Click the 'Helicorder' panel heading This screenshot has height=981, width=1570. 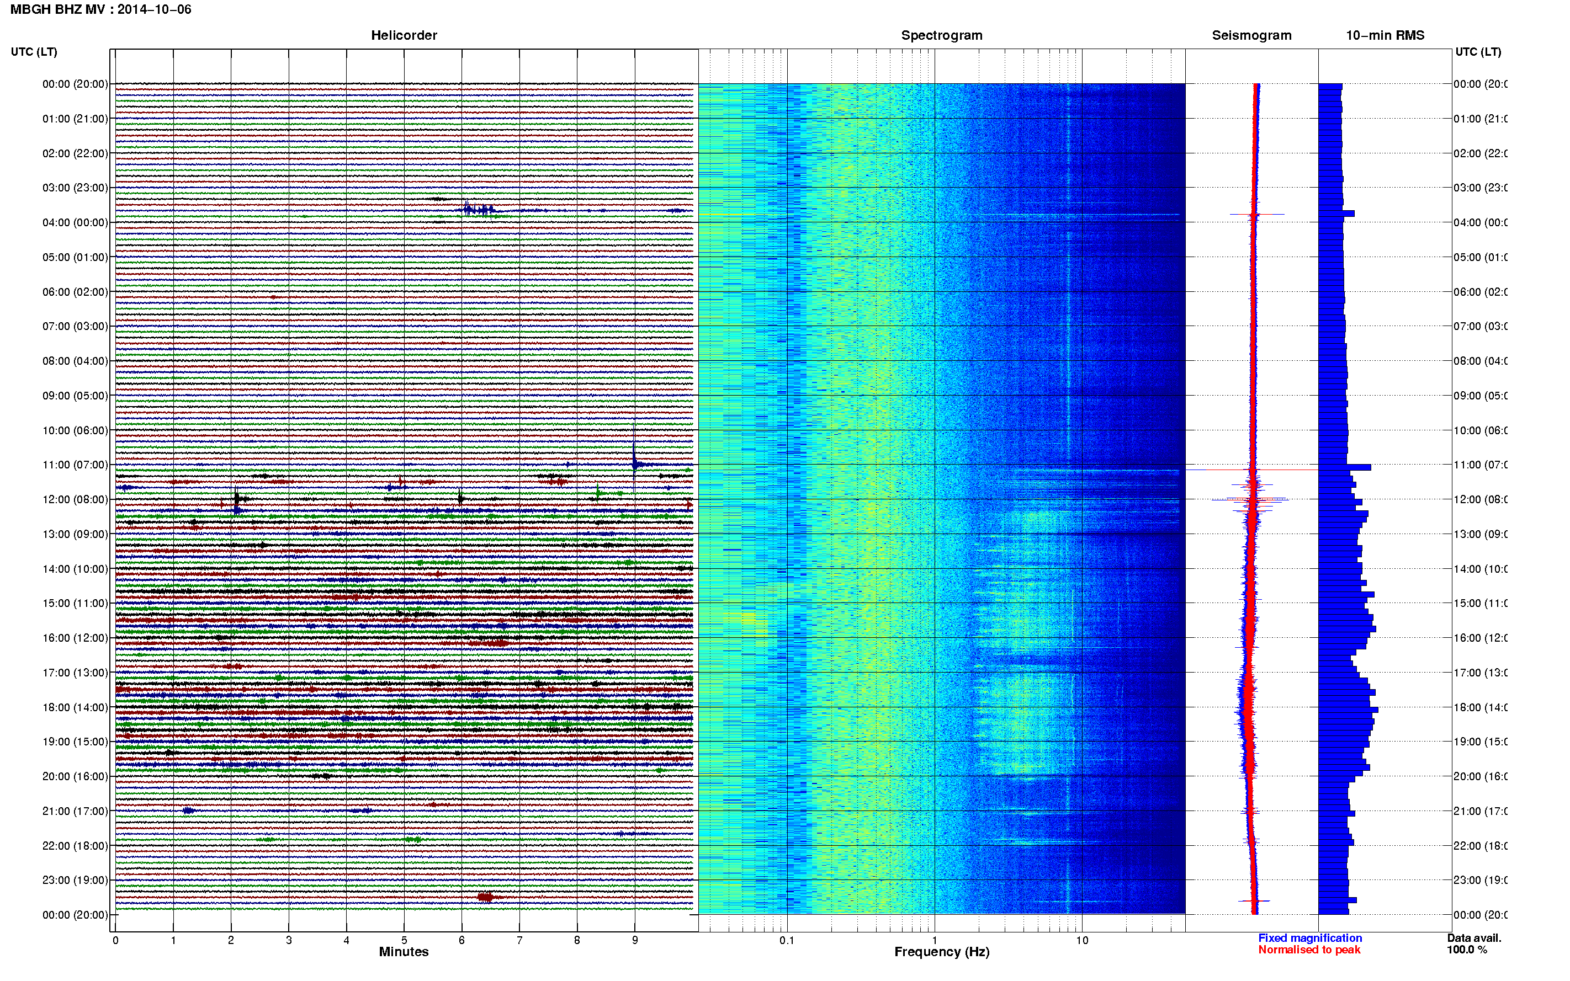tap(404, 35)
